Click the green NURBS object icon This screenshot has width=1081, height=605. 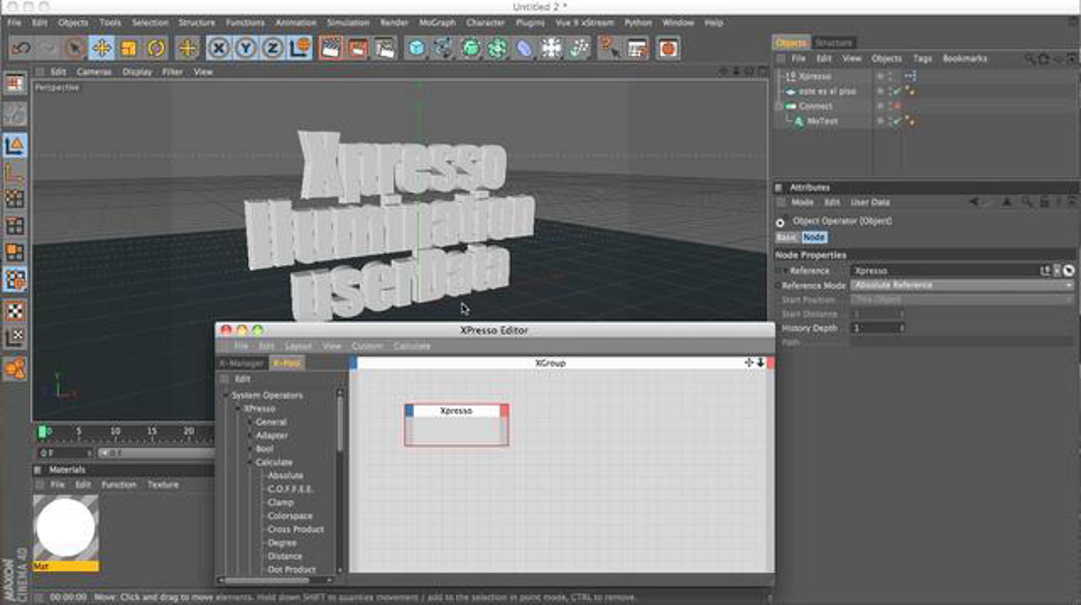(470, 48)
